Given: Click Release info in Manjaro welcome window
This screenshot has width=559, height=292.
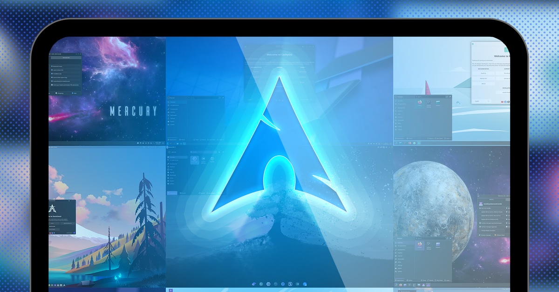Looking at the screenshot, I should [x=483, y=78].
